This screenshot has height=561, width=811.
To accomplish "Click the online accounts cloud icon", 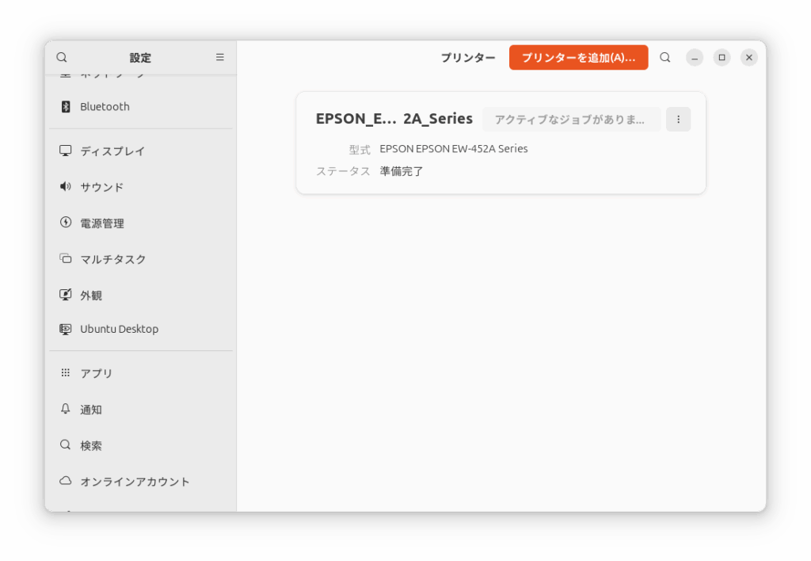I will [66, 481].
